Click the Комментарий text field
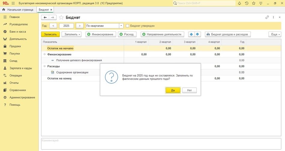Screen dimensions: 285x151 tap(161, 143)
